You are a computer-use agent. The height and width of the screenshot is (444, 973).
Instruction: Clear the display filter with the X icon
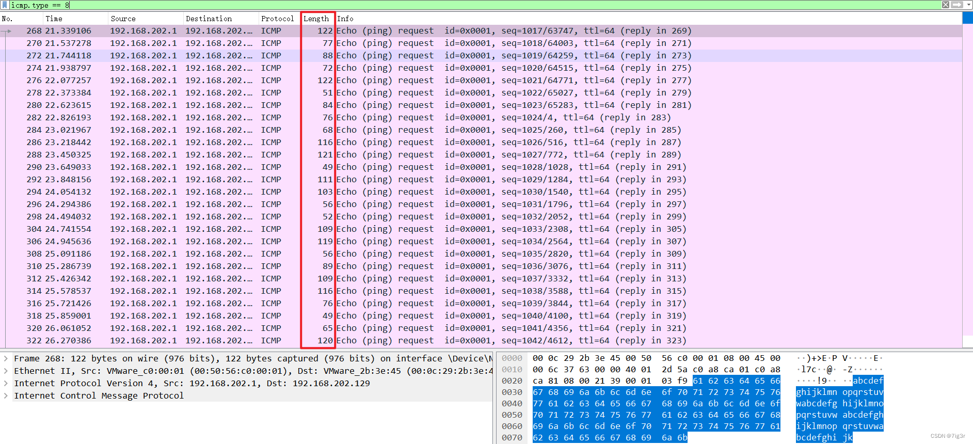(946, 5)
